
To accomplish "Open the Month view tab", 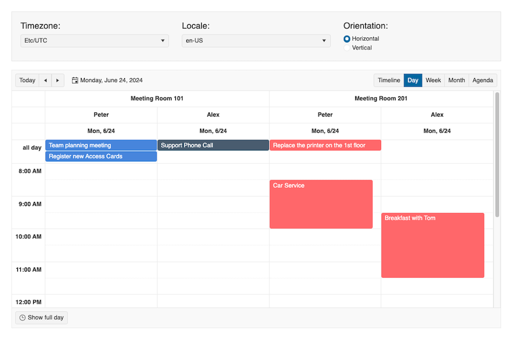I will tap(456, 80).
